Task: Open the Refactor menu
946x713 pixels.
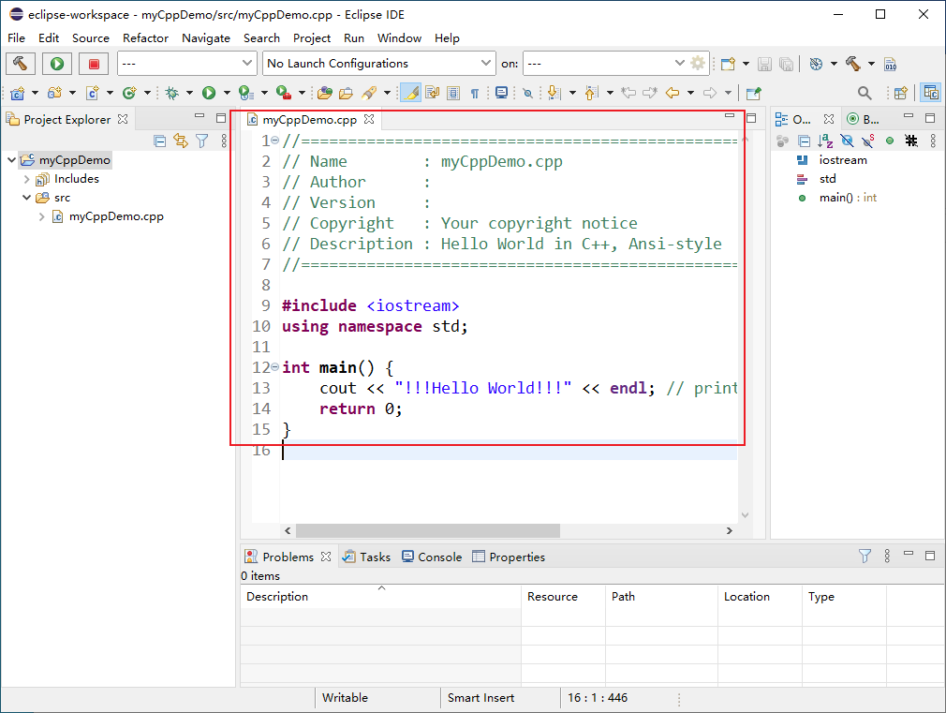Action: click(x=145, y=38)
